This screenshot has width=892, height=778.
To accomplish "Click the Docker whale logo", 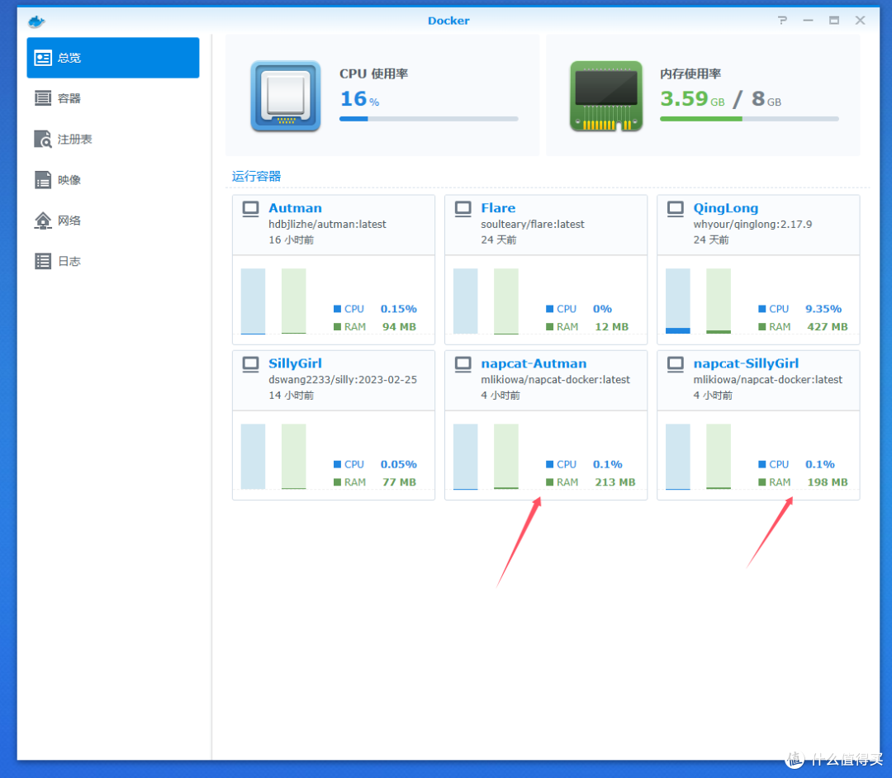I will click(36, 21).
